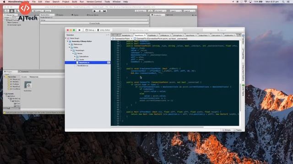Open the Unity Account dropdown
Image resolution: width=293 pixels, height=164 pixels.
tap(160, 11)
